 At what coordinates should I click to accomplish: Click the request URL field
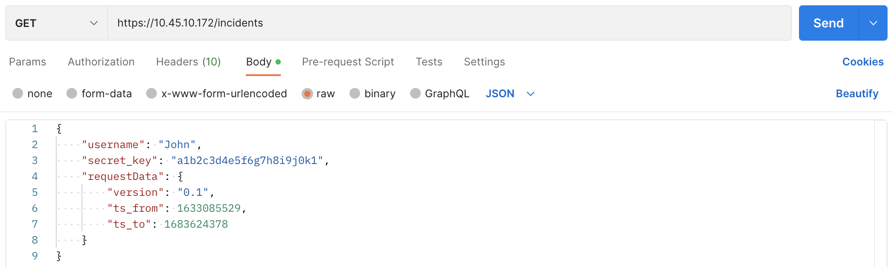point(449,23)
